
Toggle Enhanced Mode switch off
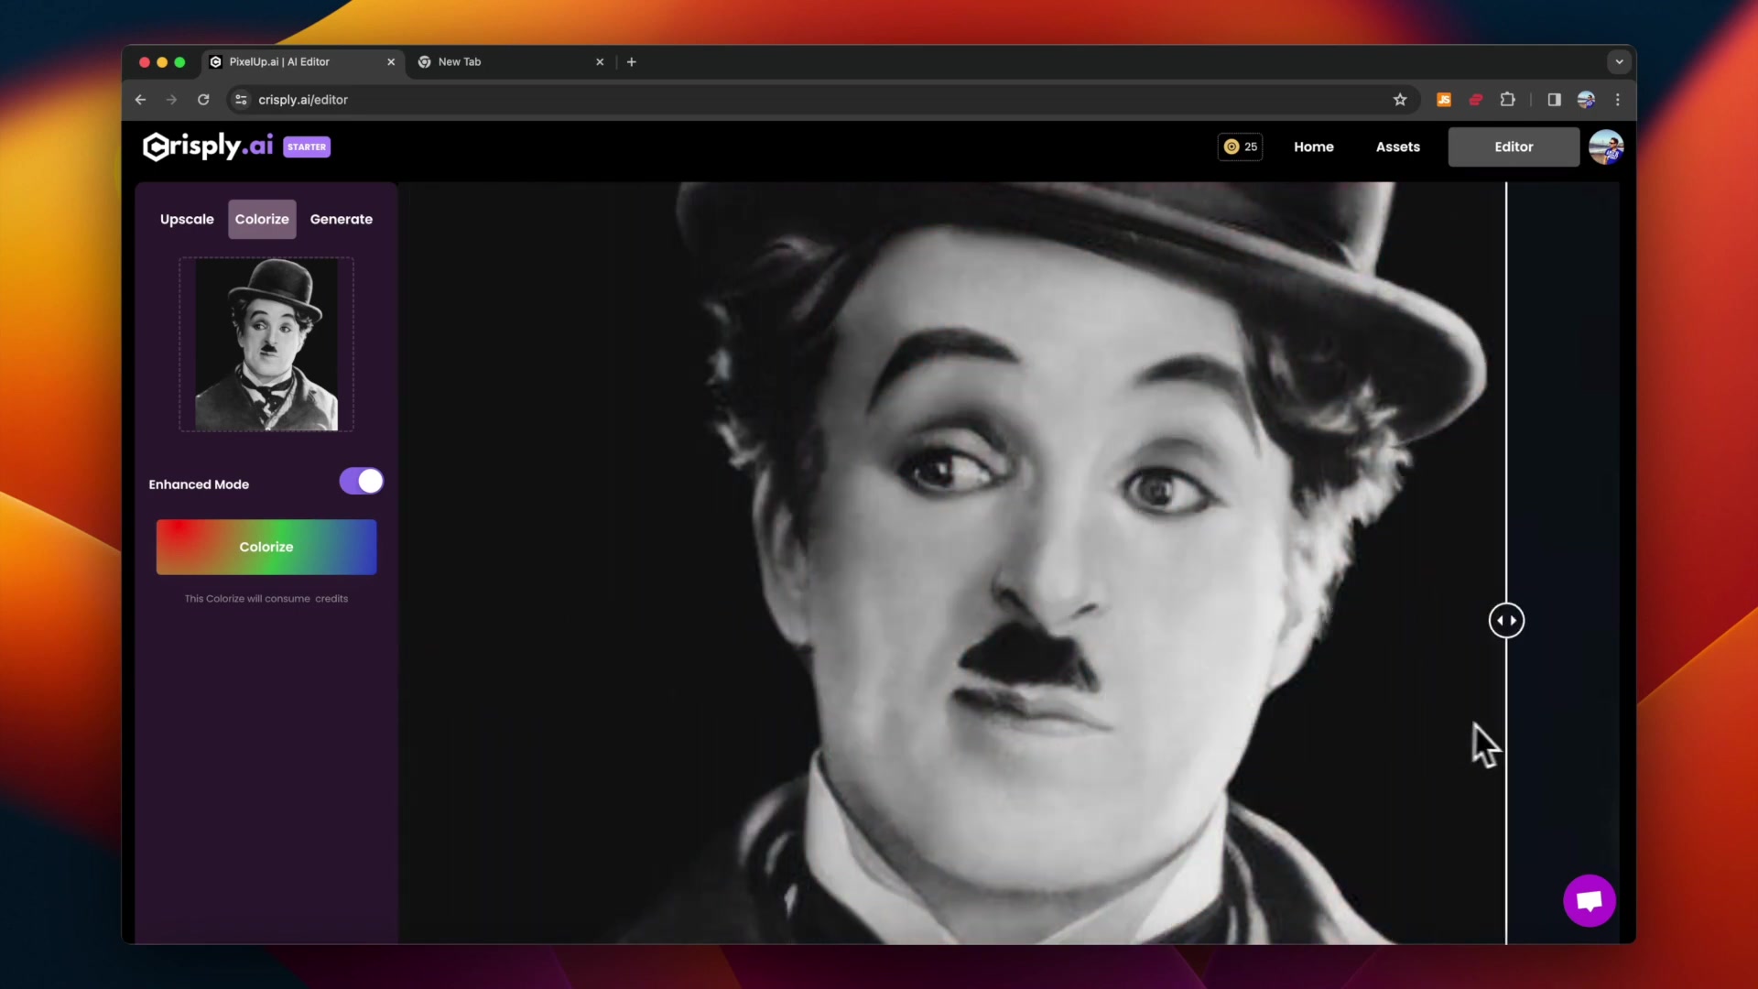click(362, 482)
